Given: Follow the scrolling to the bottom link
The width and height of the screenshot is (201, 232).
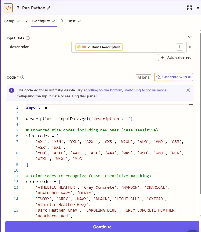Looking at the screenshot, I should [103, 90].
